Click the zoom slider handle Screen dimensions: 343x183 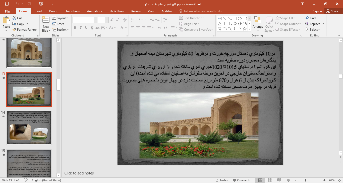click(306, 180)
